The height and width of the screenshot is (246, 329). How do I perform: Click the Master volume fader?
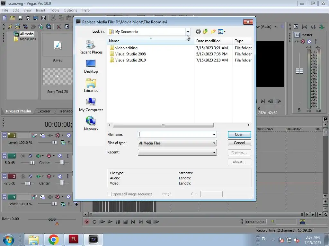tap(299, 71)
